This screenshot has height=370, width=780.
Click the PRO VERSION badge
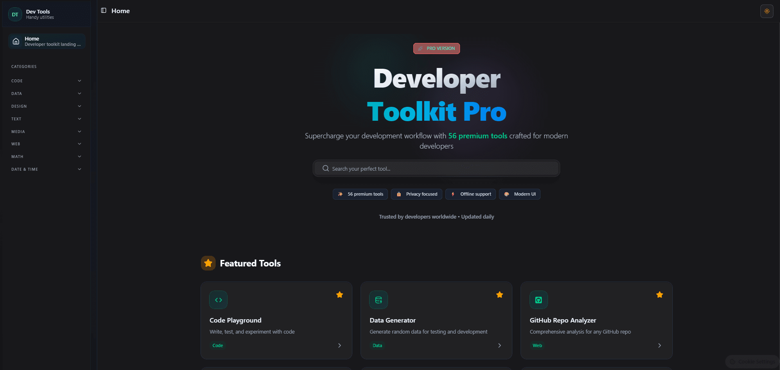coord(436,48)
